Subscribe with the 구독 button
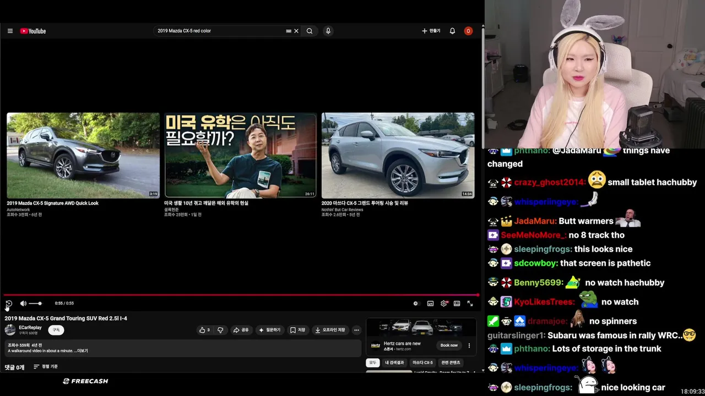Image resolution: width=705 pixels, height=396 pixels. (56, 330)
